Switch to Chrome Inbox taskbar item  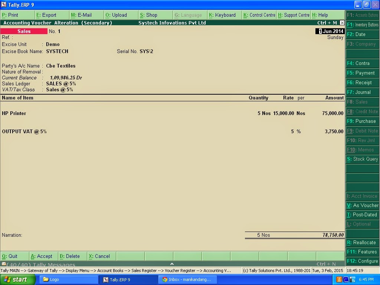[187, 279]
